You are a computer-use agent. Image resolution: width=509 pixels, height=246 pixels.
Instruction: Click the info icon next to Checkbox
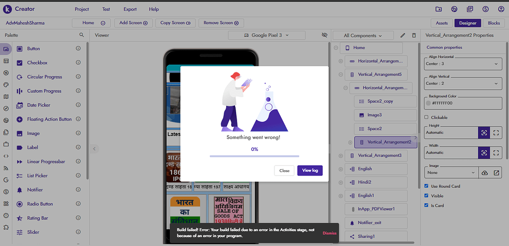(x=78, y=63)
